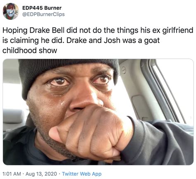196x179 pixels.
Task: Click the tweet text starting with Hoping
Action: [x=98, y=40]
